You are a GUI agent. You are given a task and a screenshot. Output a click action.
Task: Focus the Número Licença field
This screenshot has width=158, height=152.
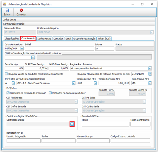pos(93,141)
